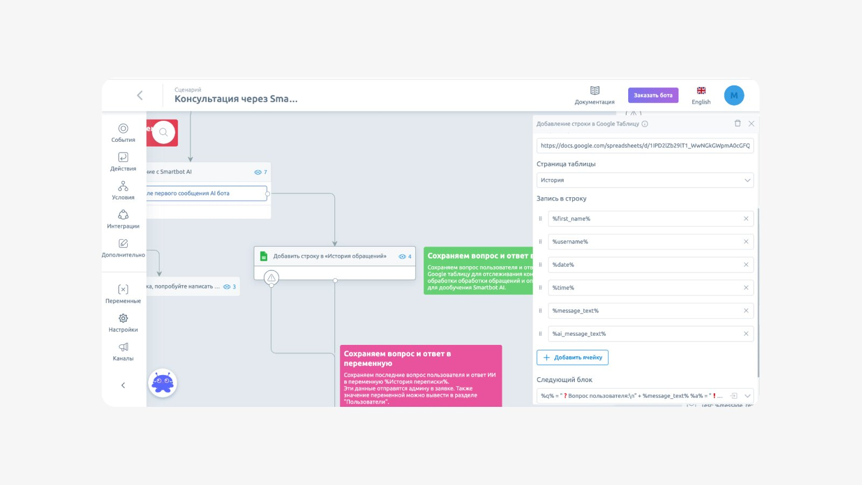Screen dimensions: 862x485
Task: Toggle eye icon on Добавить строку block
Action: (x=402, y=257)
